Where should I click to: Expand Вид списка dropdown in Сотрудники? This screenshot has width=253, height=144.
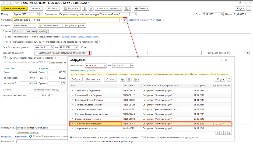tap(92, 79)
